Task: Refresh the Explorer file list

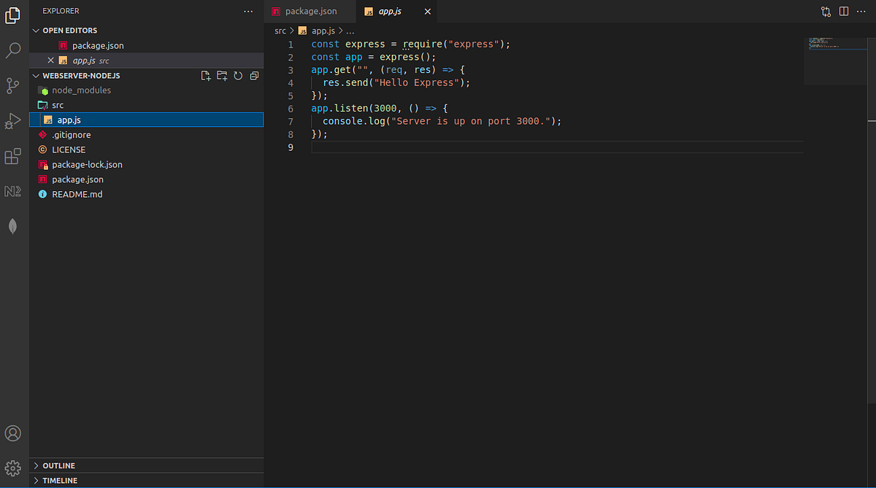Action: (x=237, y=75)
